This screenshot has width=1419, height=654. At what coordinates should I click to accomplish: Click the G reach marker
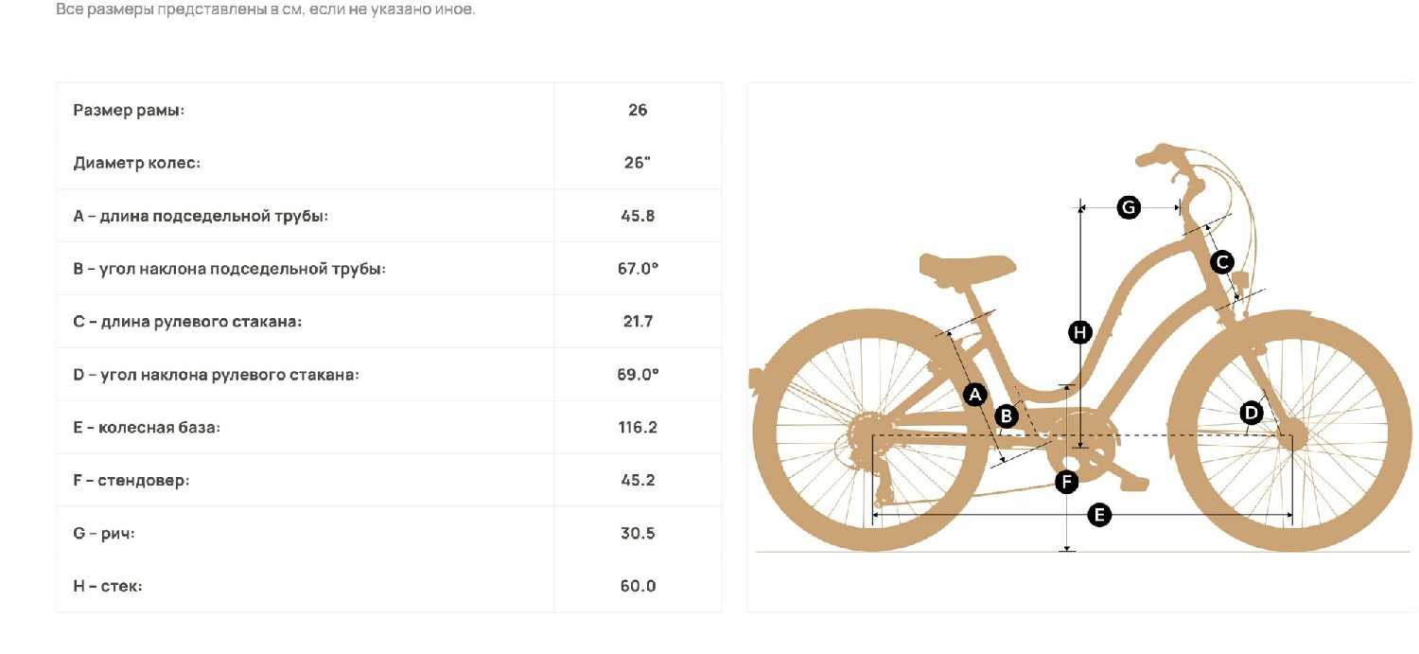point(1129,207)
